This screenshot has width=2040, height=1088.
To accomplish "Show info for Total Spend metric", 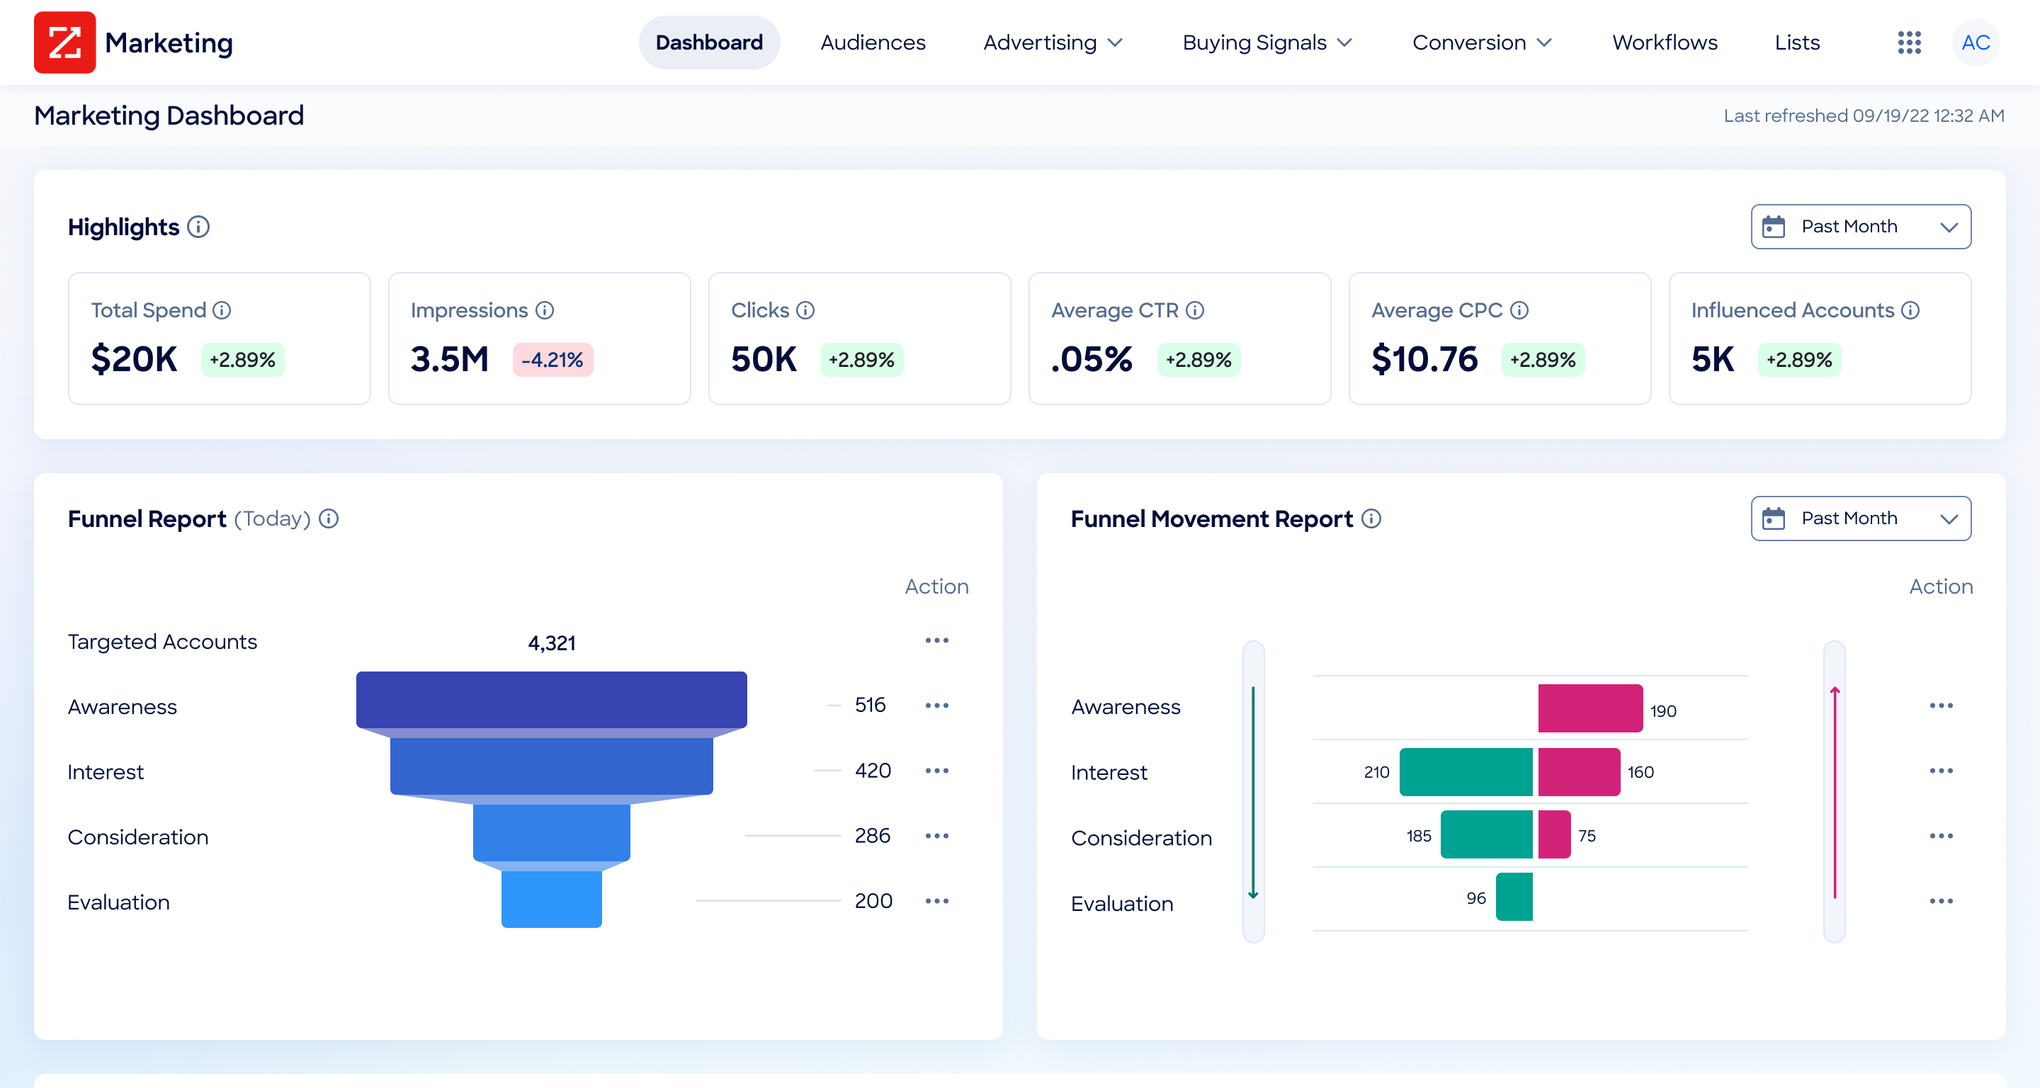I will 222,310.
